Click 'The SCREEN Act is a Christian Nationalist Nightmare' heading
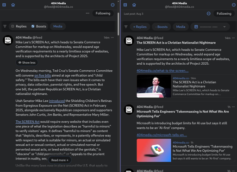237x172 pixels. [x=176, y=43]
